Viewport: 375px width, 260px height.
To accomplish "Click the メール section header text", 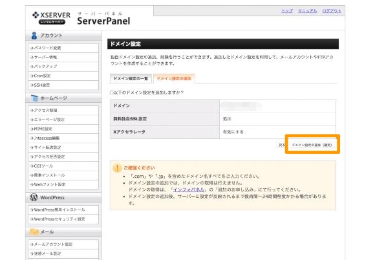I will (47, 232).
